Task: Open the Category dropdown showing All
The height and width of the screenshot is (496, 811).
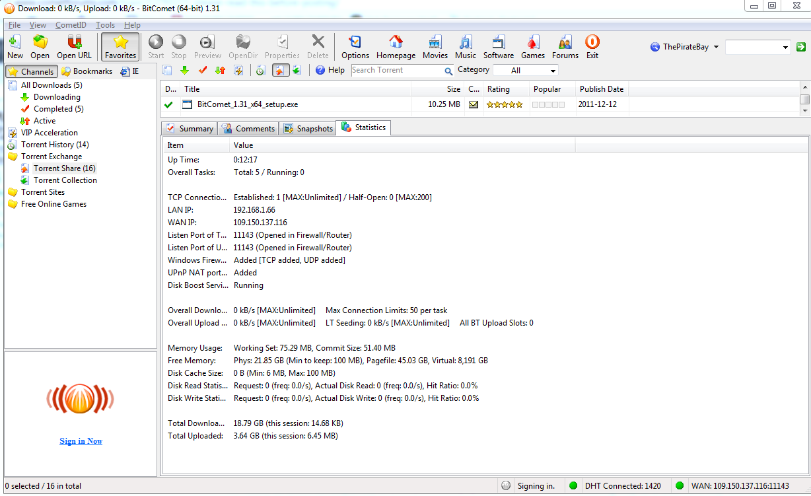Action: (526, 70)
